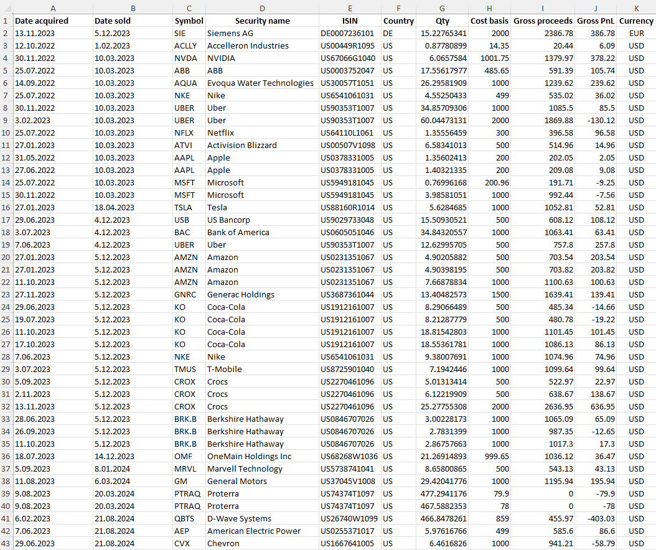Select row 22 header number

click(6, 282)
